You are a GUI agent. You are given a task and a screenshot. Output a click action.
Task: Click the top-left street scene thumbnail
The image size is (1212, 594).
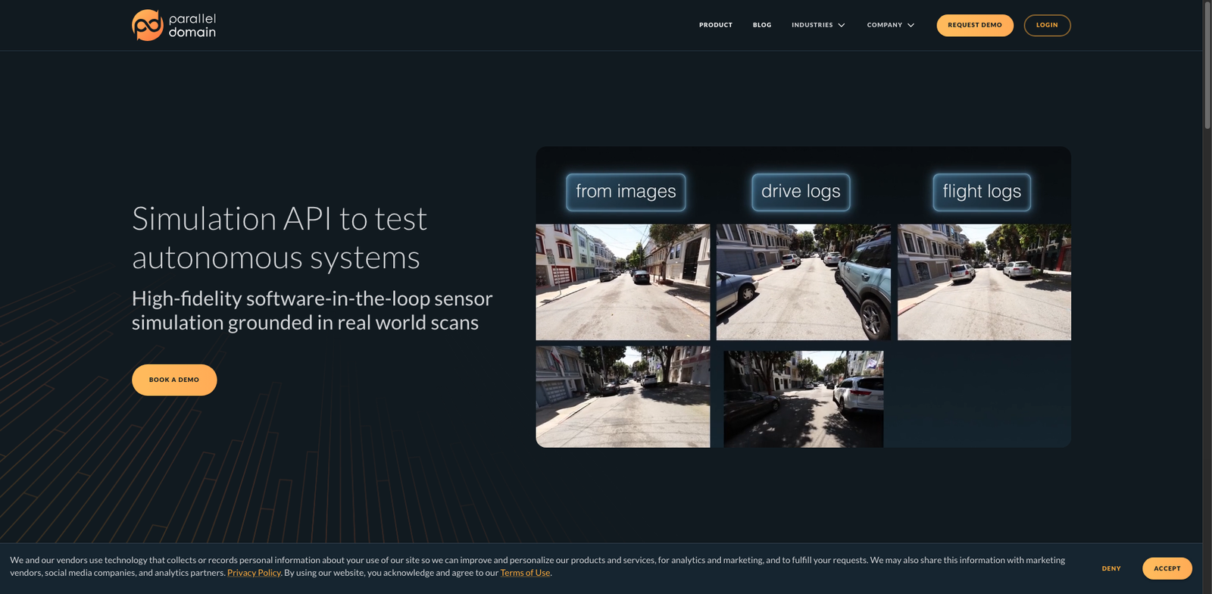pyautogui.click(x=623, y=282)
